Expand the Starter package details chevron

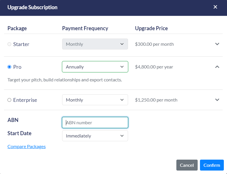click(x=217, y=44)
